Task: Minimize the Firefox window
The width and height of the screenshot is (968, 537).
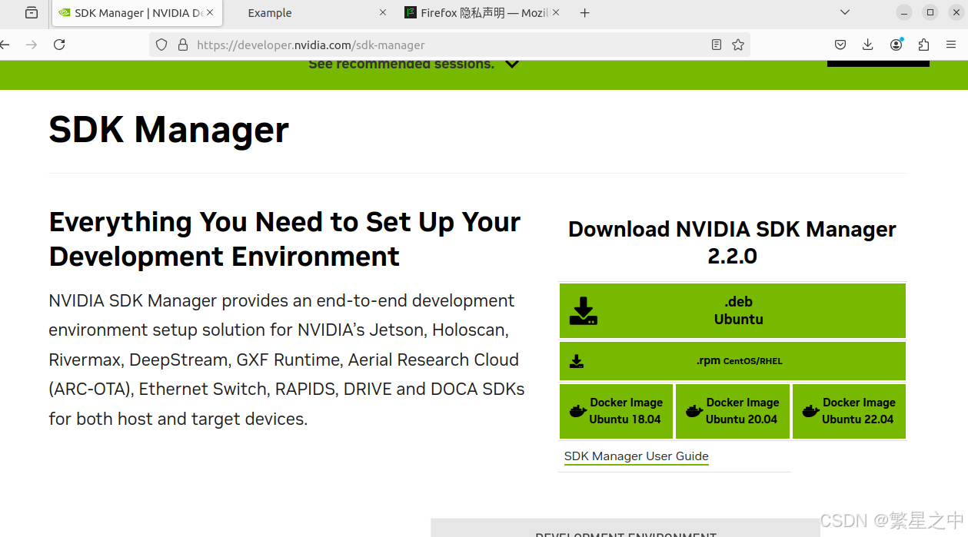Action: 904,12
